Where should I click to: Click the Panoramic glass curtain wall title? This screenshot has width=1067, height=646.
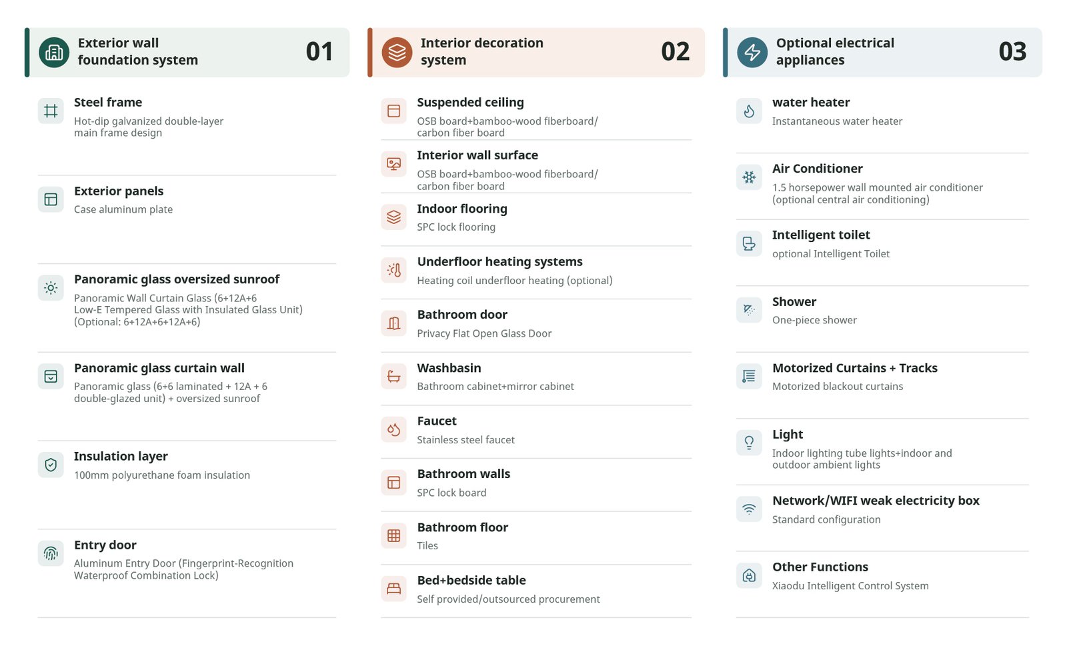[159, 368]
